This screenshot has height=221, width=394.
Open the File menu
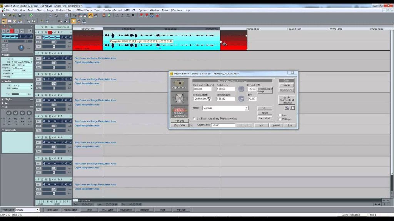click(x=8, y=10)
